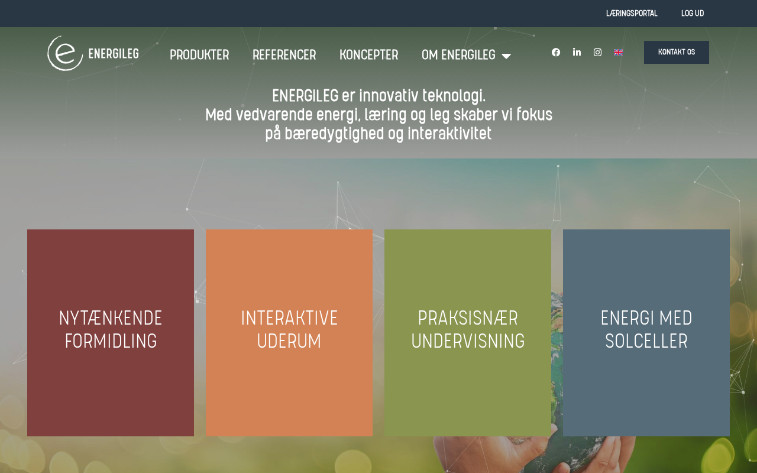Go to the KONCEPTER menu item
The width and height of the screenshot is (757, 473).
pos(368,55)
